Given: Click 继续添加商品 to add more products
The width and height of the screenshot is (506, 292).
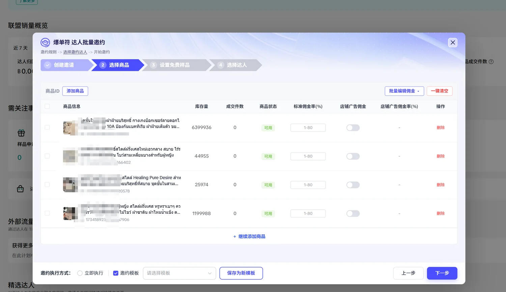Looking at the screenshot, I should [x=249, y=237].
